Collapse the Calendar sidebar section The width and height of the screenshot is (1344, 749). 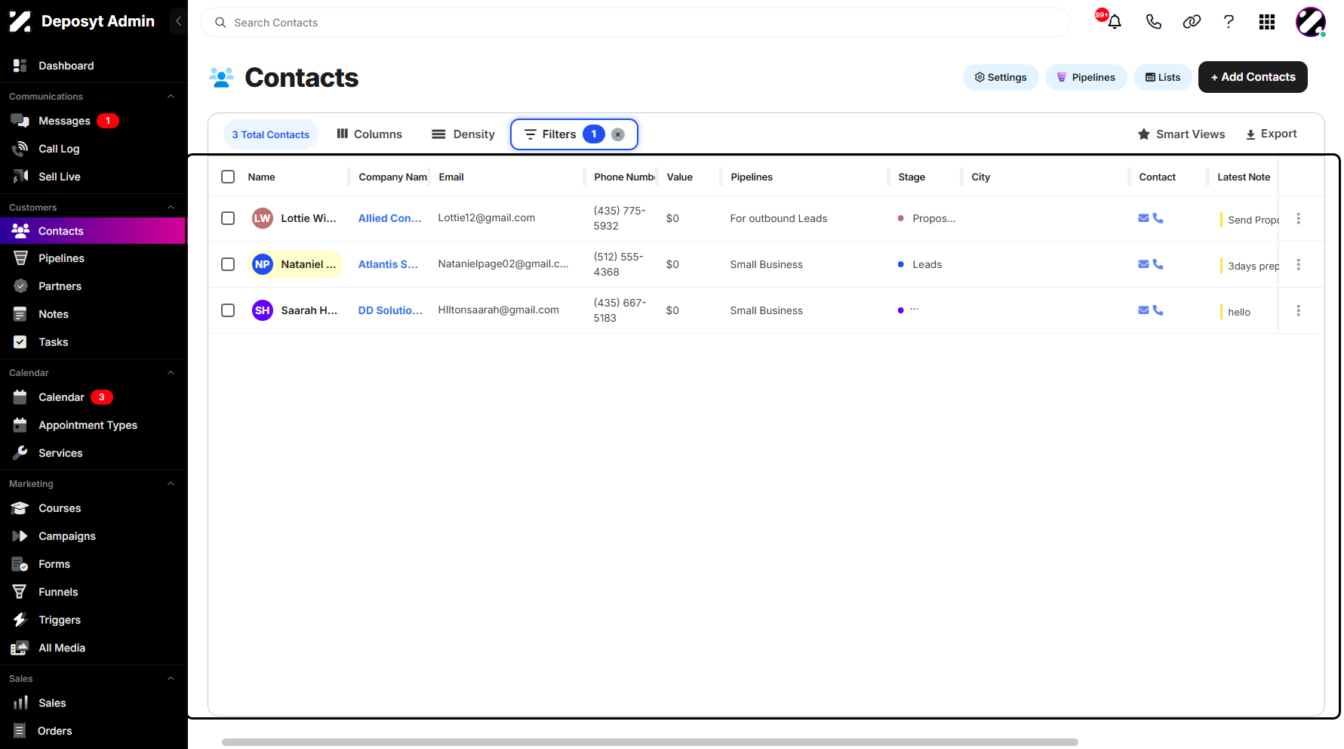[171, 373]
